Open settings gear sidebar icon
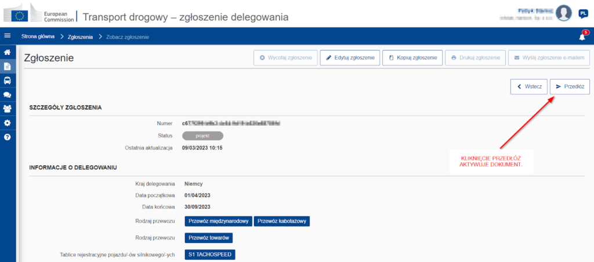 click(7, 123)
